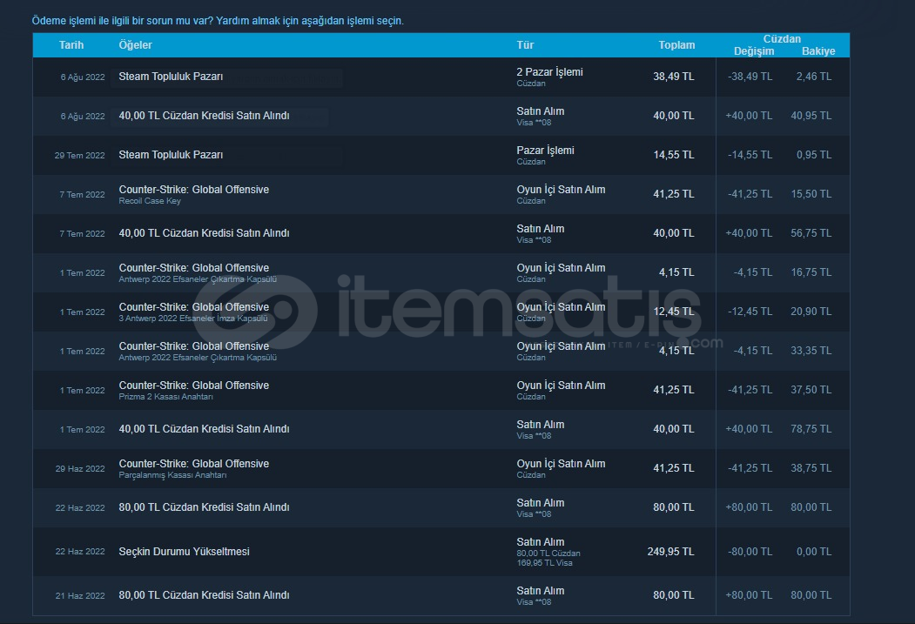Click the -14,55 TL wallet change value
Image resolution: width=915 pixels, height=624 pixels.
750,155
